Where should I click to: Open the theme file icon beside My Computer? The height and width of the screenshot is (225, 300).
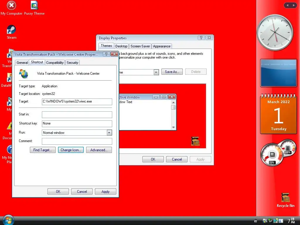click(34, 8)
